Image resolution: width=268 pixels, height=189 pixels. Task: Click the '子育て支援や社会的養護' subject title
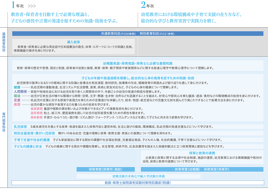pyautogui.click(x=32, y=140)
